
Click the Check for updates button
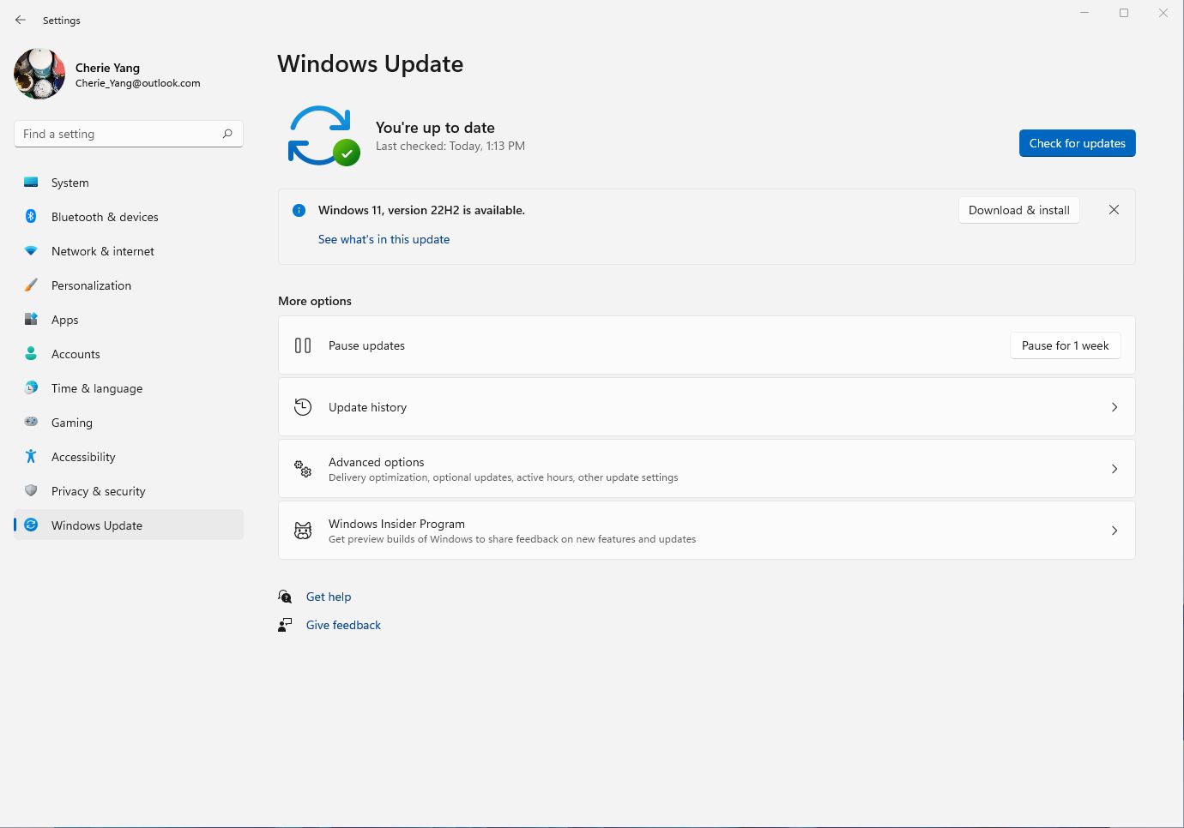(x=1077, y=143)
